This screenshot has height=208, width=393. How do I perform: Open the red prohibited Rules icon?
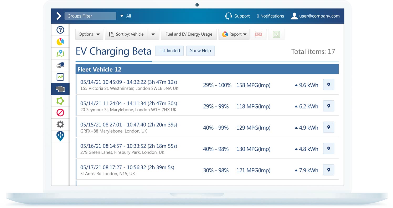pos(60,113)
